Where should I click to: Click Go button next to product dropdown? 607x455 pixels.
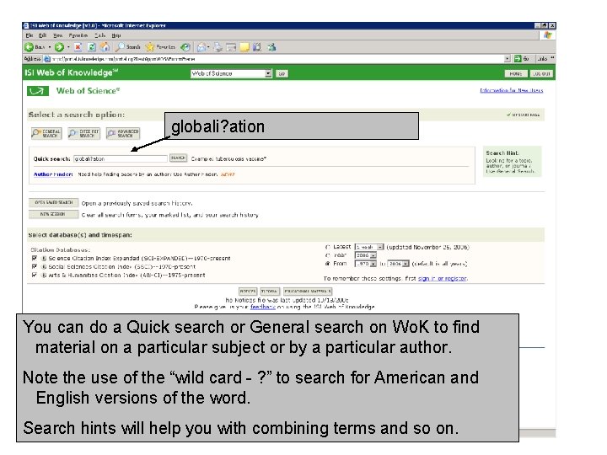pos(282,73)
